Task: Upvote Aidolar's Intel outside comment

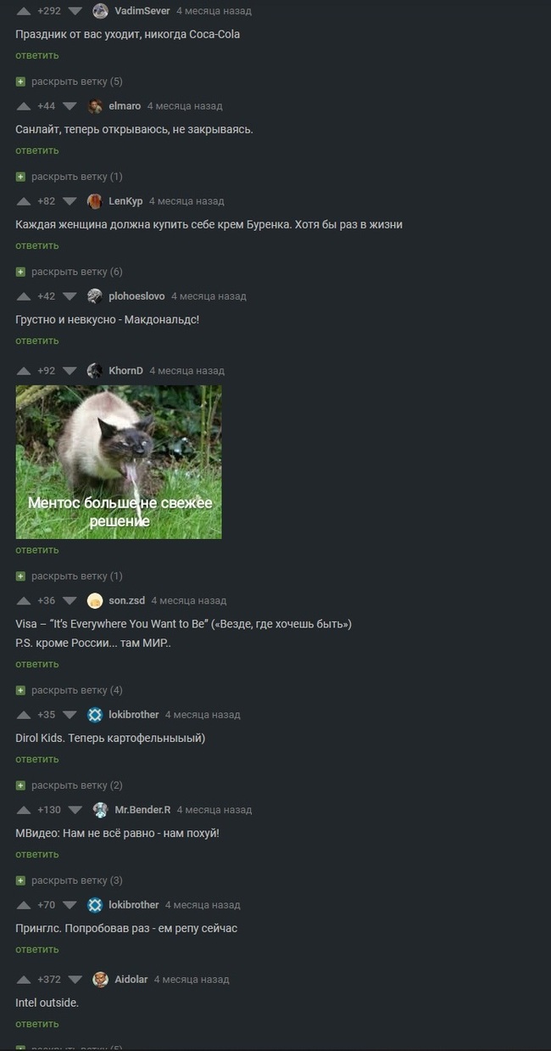Action: tap(23, 980)
